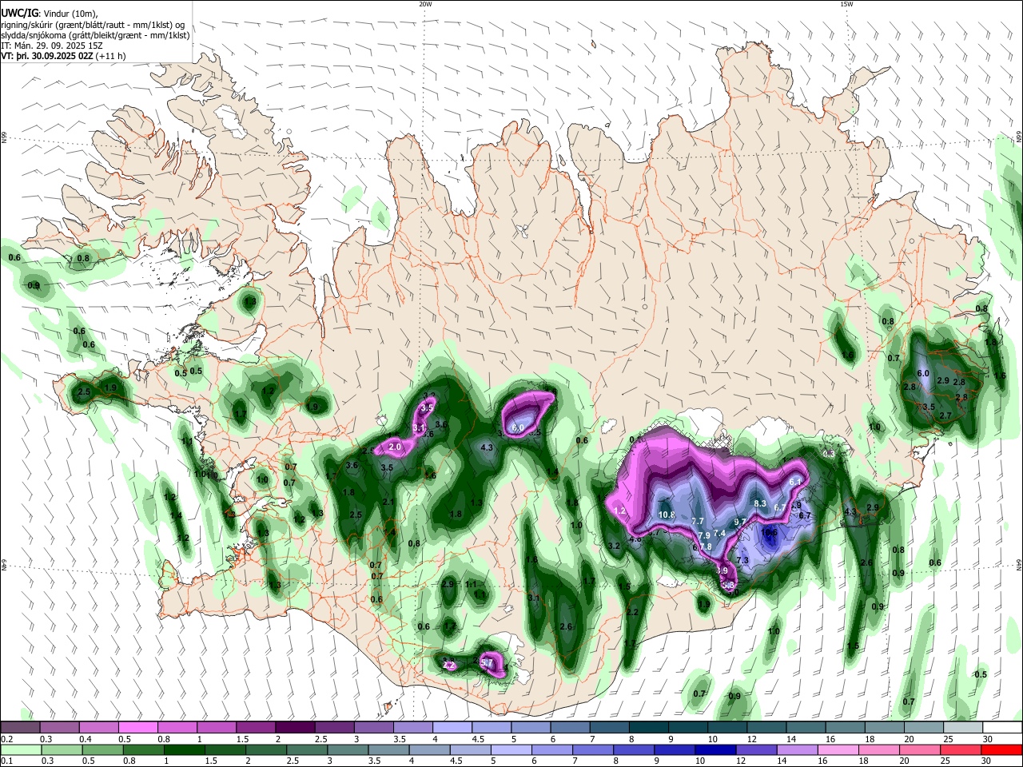The width and height of the screenshot is (1023, 767).
Task: Click the lavender 4 swatch in top legend row
Action: [452, 727]
